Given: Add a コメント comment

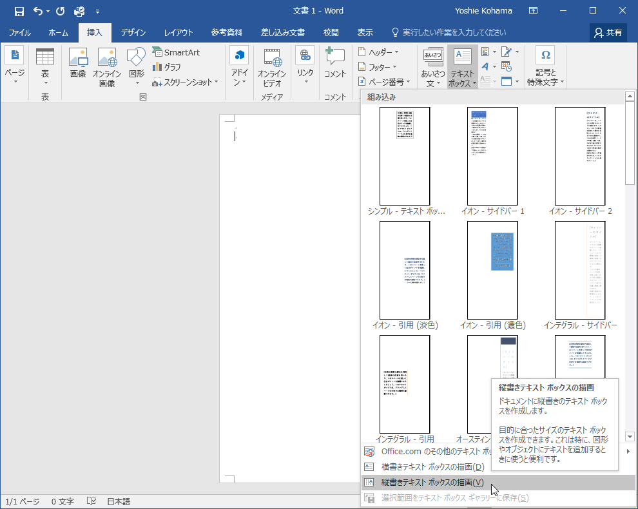Looking at the screenshot, I should click(335, 64).
